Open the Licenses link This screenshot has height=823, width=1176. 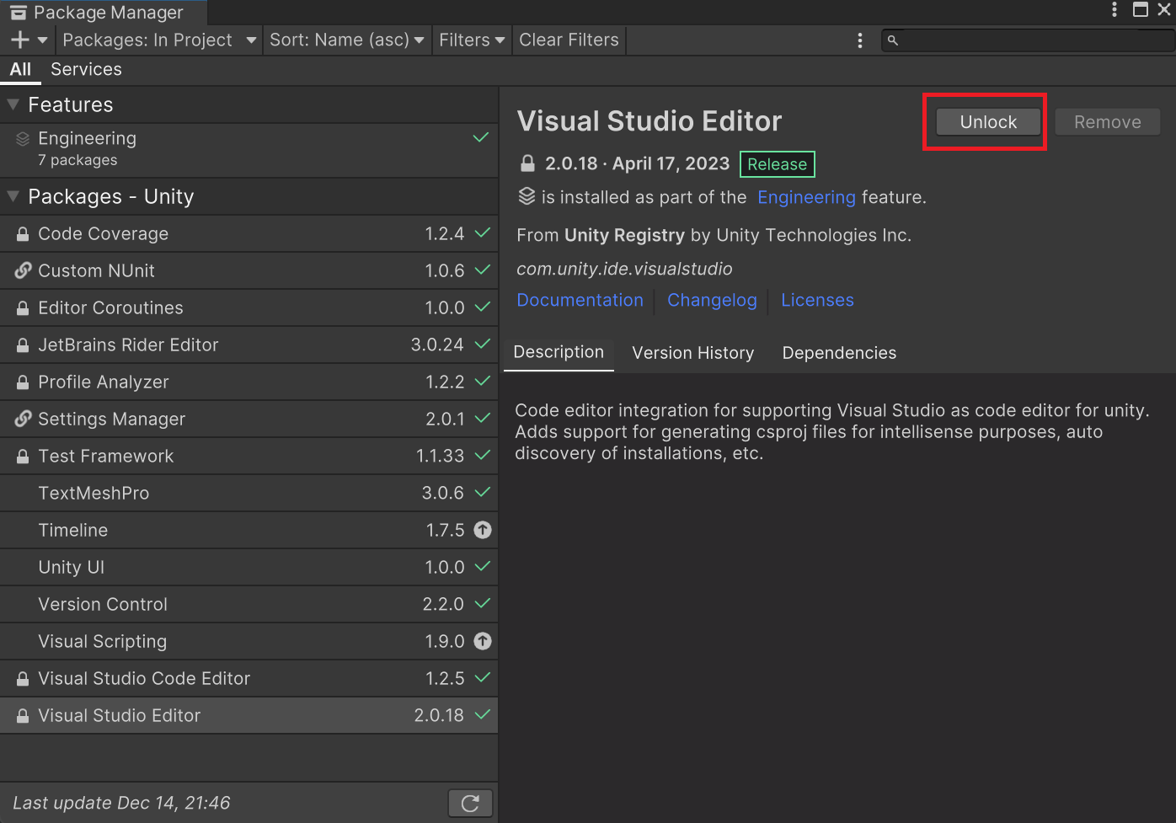point(817,300)
